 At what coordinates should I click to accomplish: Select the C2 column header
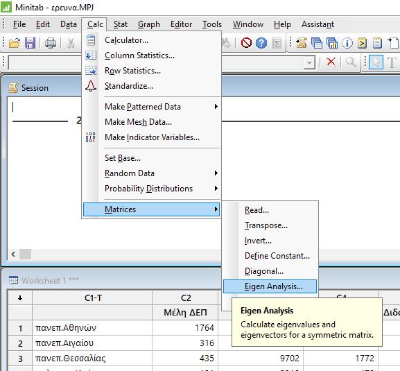coord(185,297)
